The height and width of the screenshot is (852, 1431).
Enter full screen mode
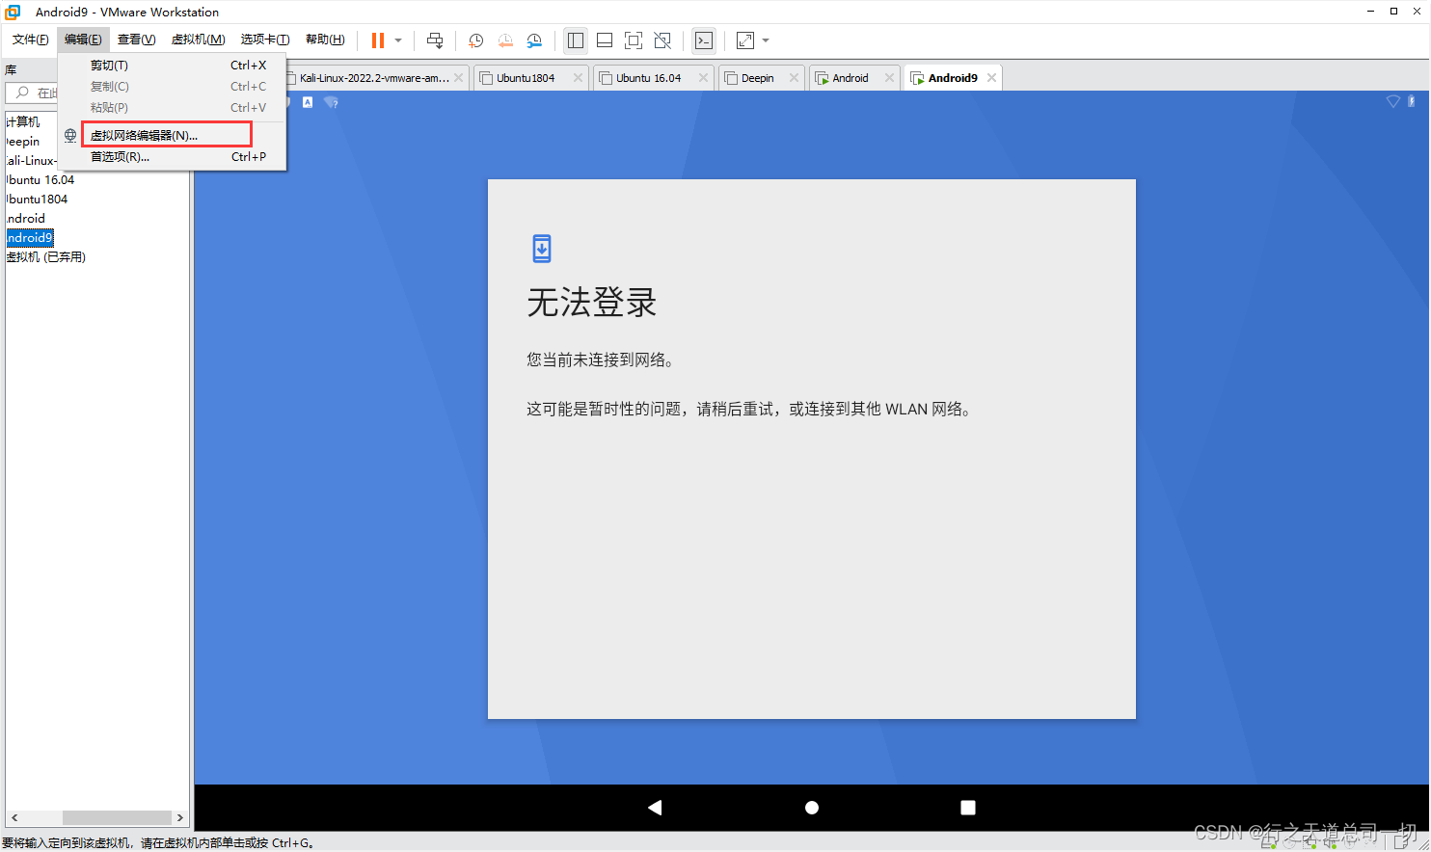click(634, 40)
